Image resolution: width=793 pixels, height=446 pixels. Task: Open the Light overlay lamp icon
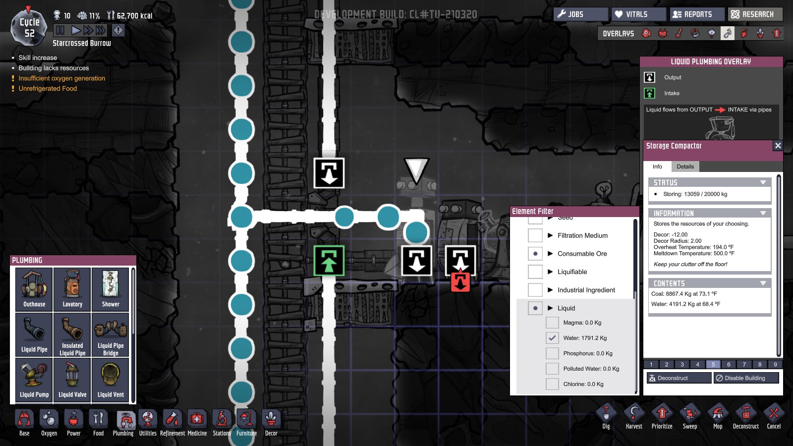tap(712, 33)
